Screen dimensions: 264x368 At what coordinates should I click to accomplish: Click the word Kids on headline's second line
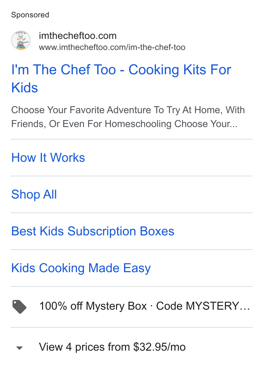pos(25,88)
